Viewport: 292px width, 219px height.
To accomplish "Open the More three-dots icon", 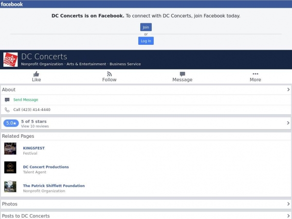I will [x=255, y=74].
